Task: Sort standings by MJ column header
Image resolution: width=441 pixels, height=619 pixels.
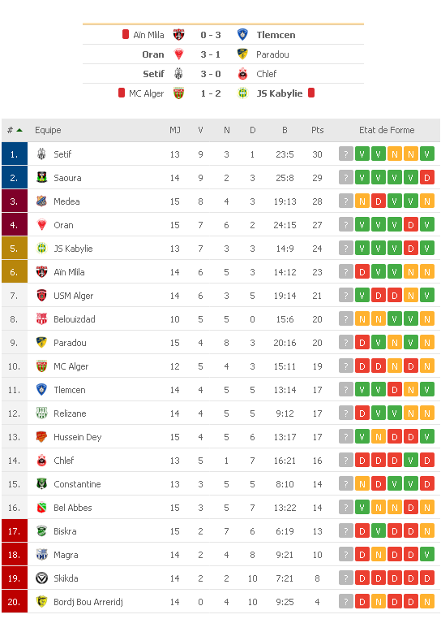Action: [174, 130]
